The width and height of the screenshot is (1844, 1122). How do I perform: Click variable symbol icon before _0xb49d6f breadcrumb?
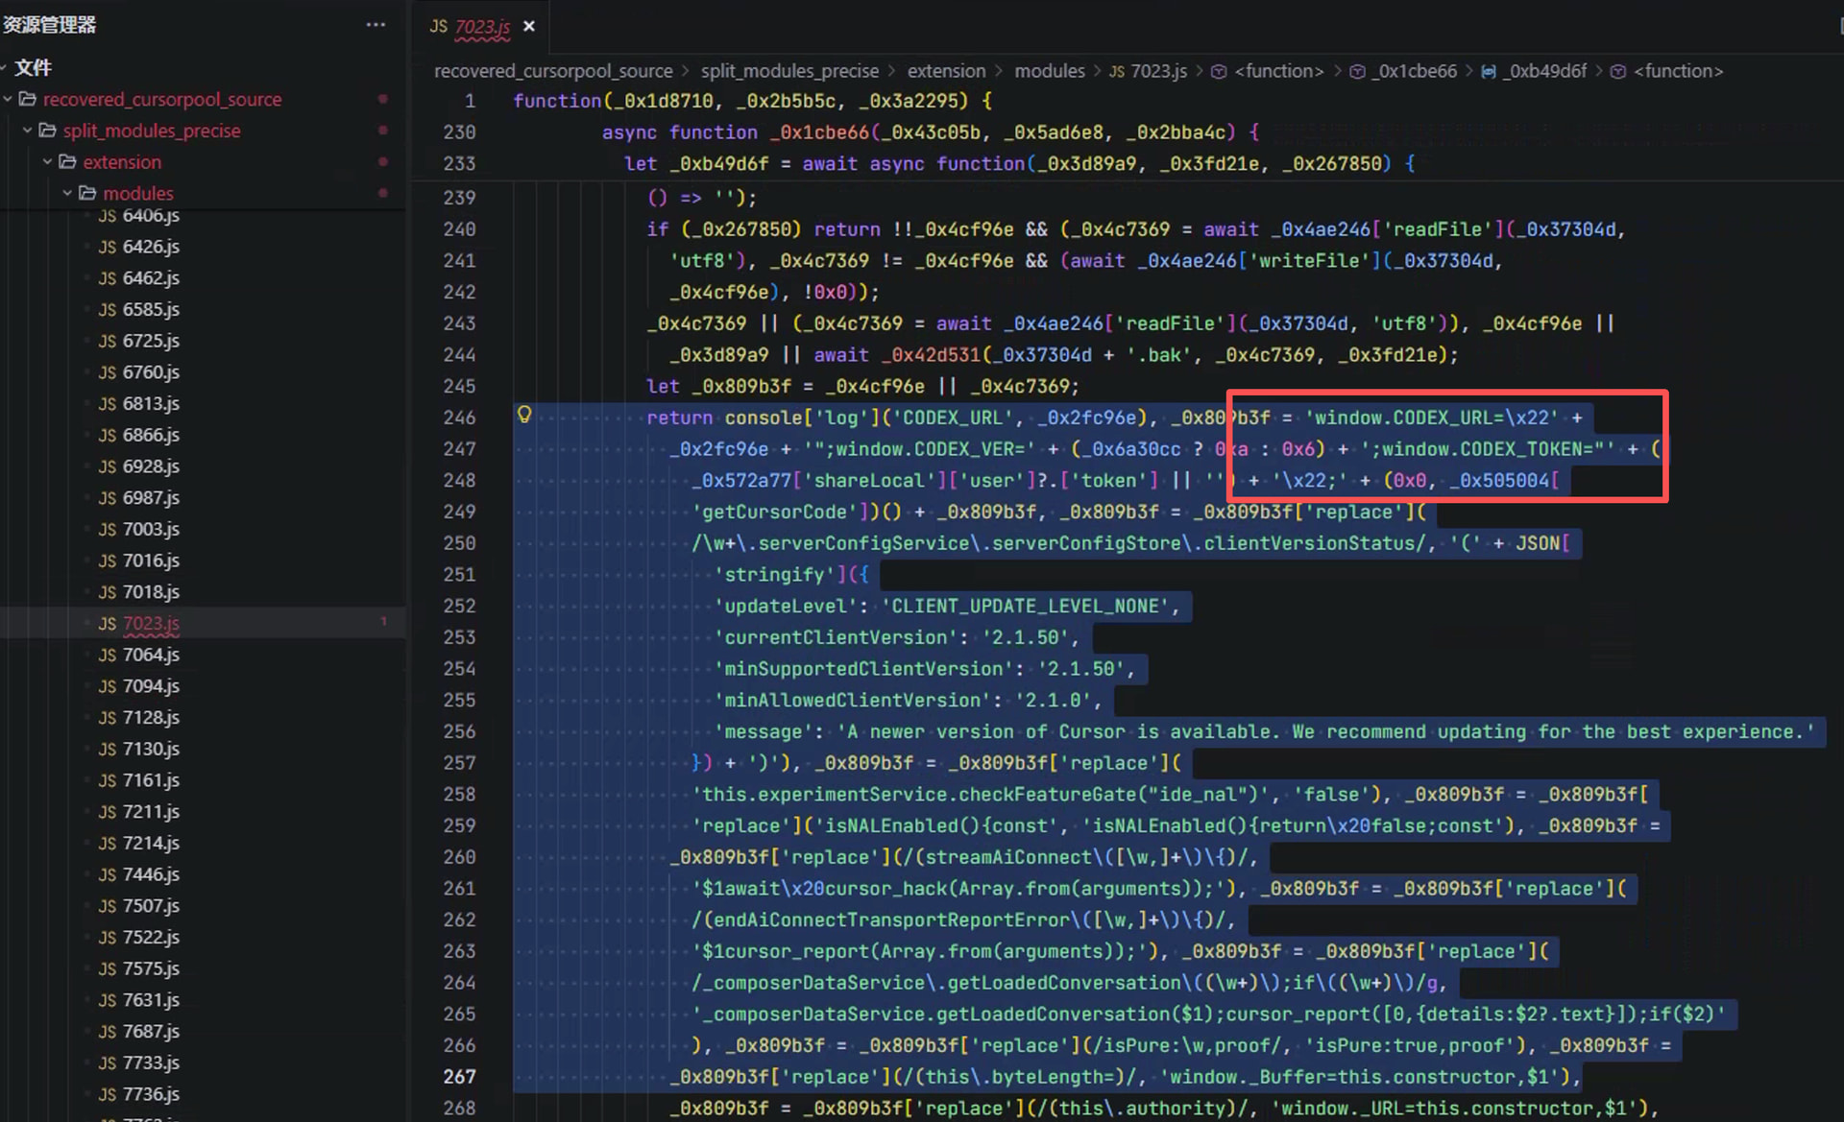pyautogui.click(x=1488, y=71)
